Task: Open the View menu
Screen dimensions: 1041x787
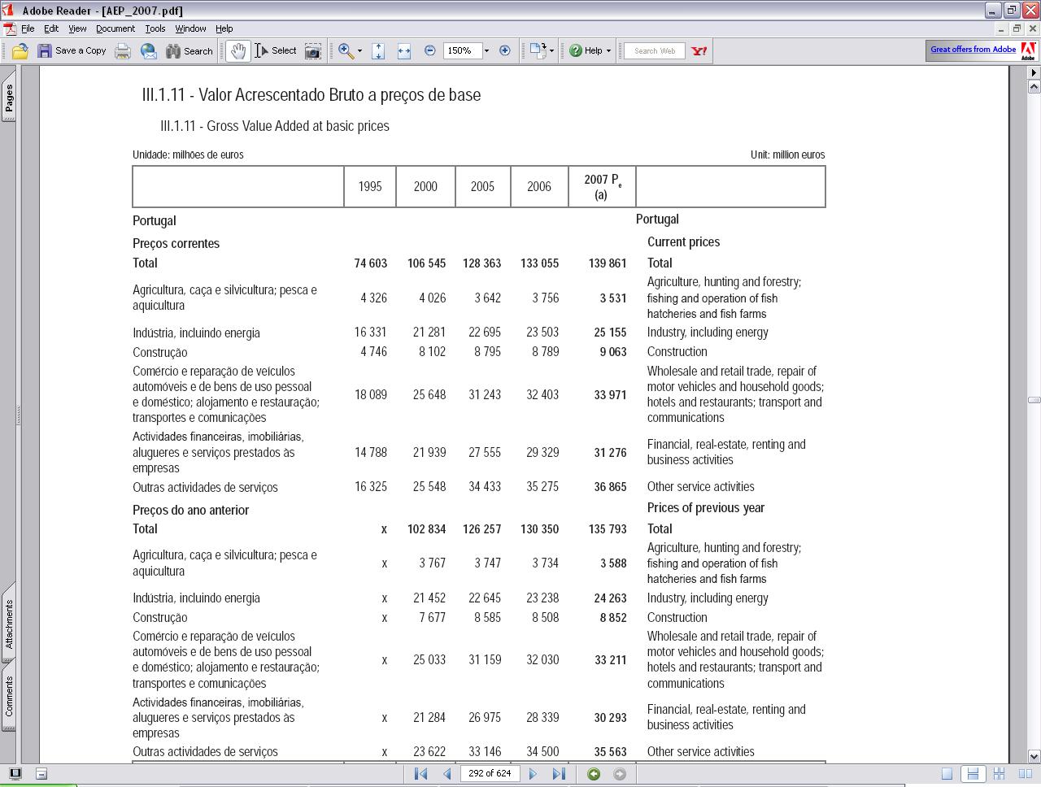Action: (77, 28)
